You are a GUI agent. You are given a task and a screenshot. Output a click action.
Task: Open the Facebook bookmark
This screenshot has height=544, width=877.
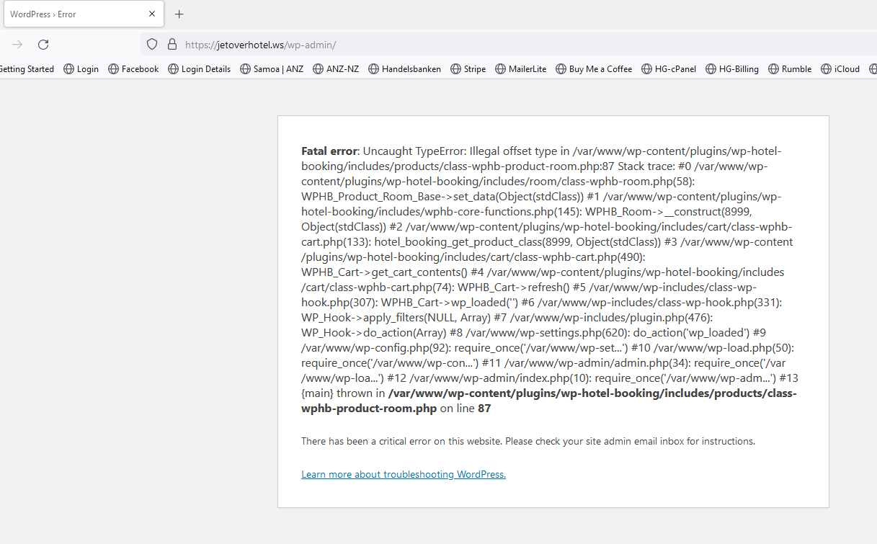pos(133,69)
